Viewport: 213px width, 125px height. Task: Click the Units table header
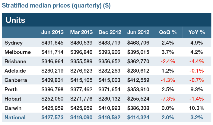[15, 20]
